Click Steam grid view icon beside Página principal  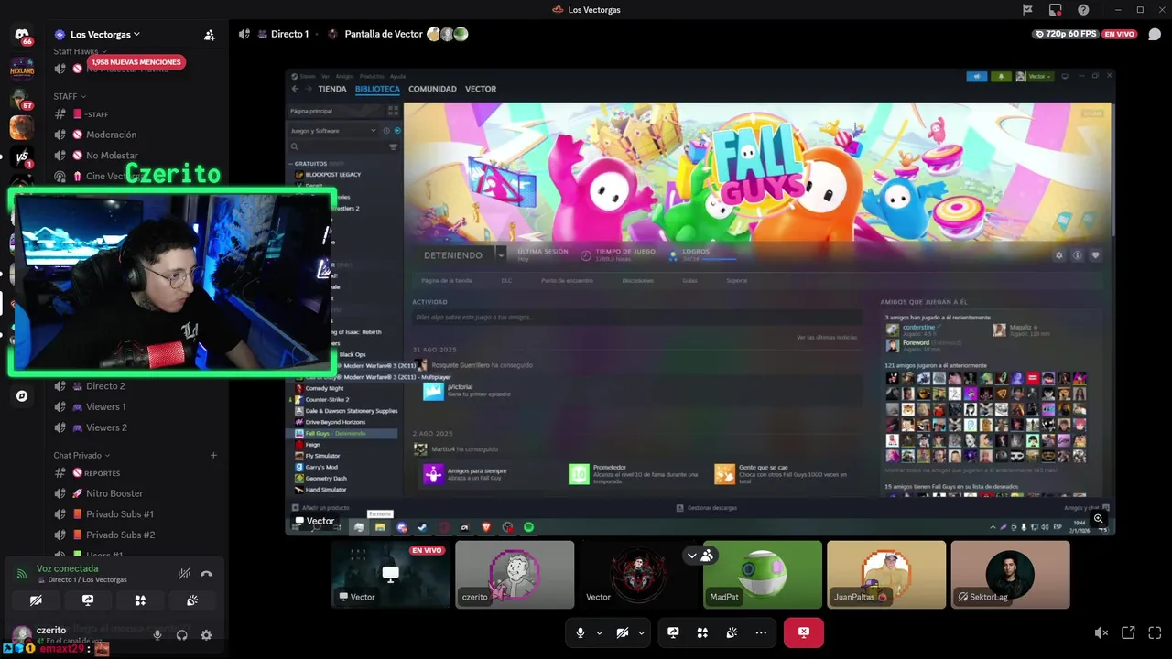(x=393, y=111)
